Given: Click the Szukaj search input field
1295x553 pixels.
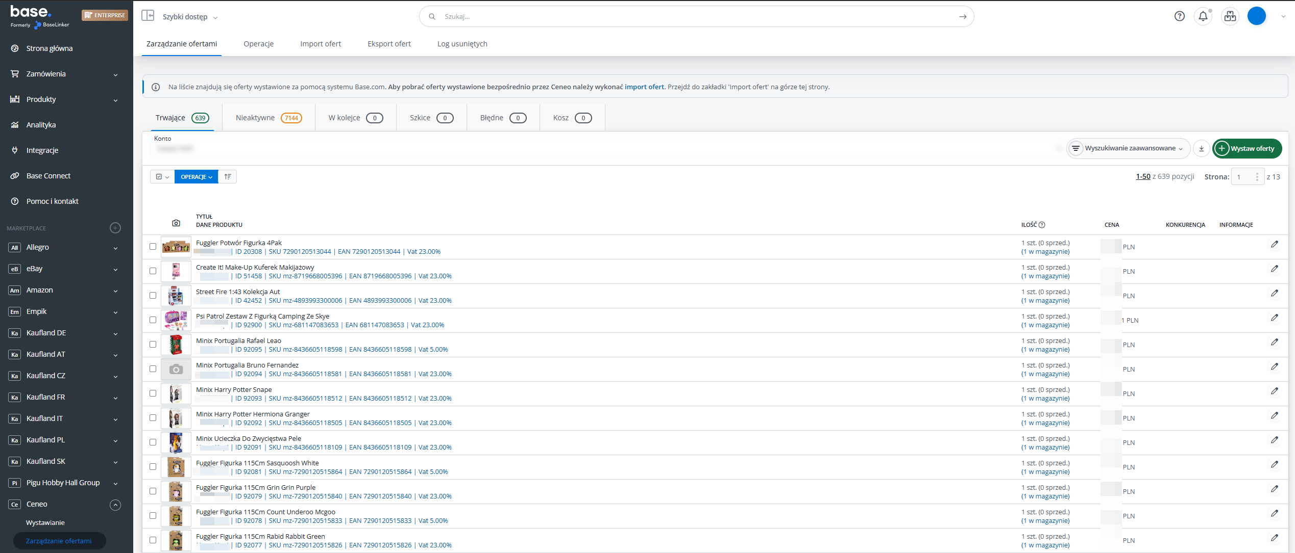Looking at the screenshot, I should pyautogui.click(x=694, y=16).
